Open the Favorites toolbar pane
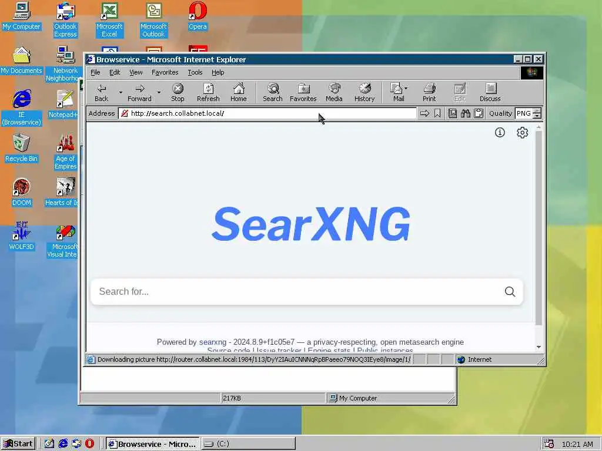The height and width of the screenshot is (451, 602). pyautogui.click(x=303, y=92)
